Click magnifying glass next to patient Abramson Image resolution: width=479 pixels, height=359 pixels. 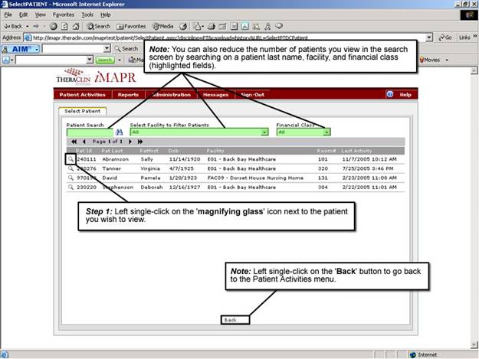click(x=70, y=159)
